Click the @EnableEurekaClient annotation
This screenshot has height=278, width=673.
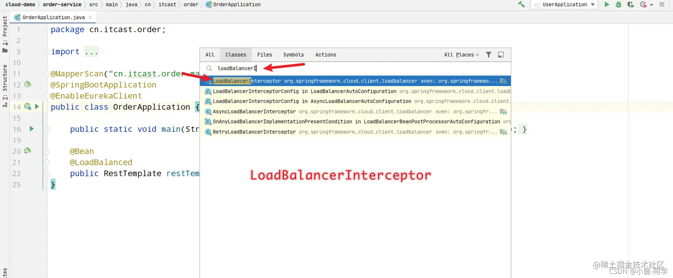[96, 96]
